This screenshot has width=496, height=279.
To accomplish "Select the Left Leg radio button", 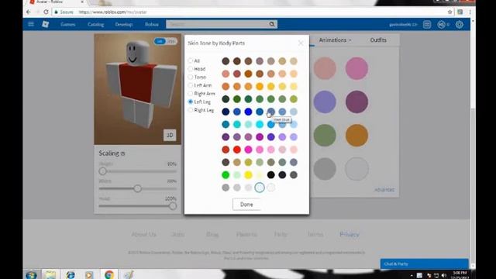I will tap(191, 102).
